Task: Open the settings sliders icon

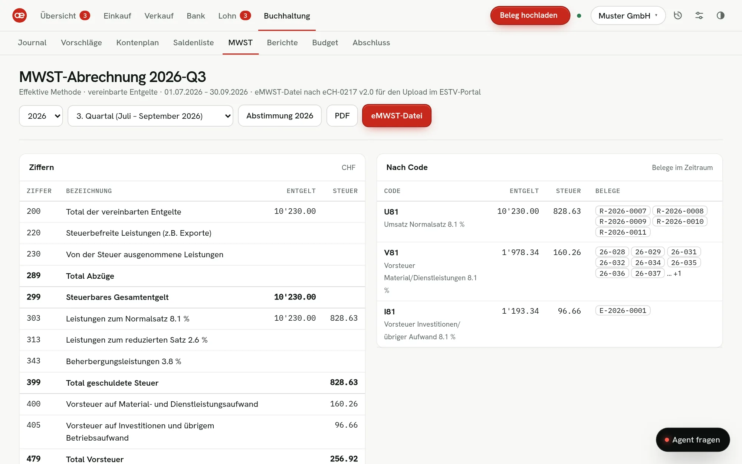Action: click(x=699, y=16)
